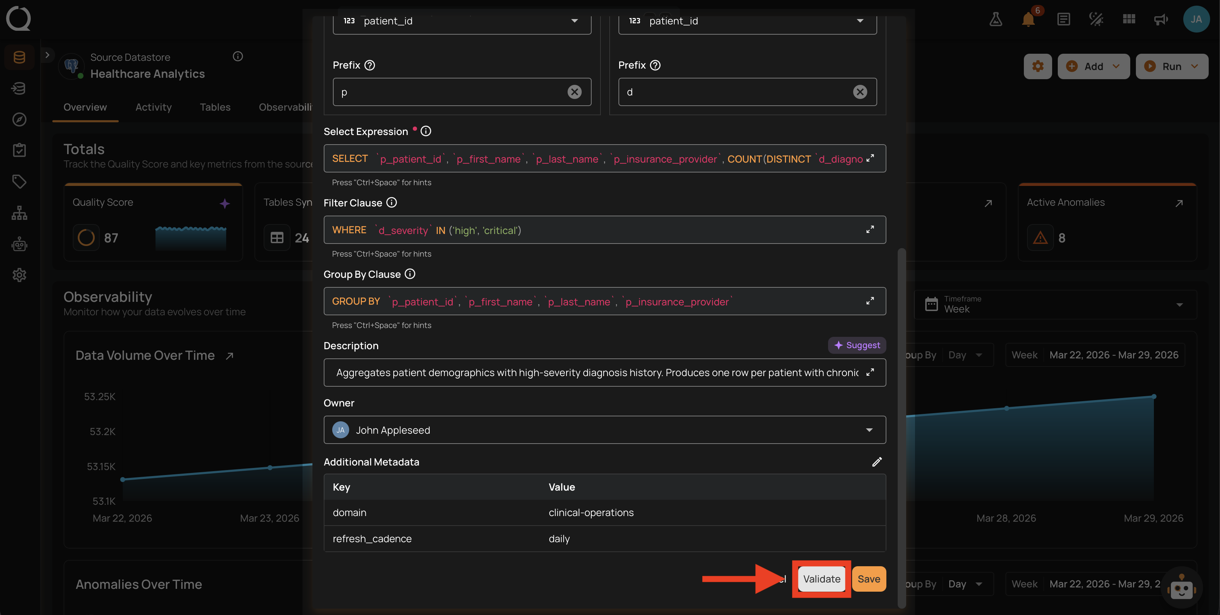Open the robot Agents sidebar icon
The height and width of the screenshot is (615, 1220).
[x=19, y=244]
